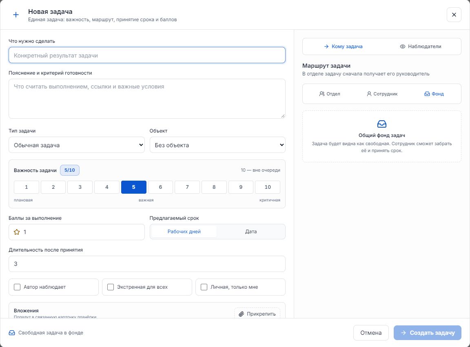
Task: Click the 5/10 importance badge
Action: click(x=69, y=170)
